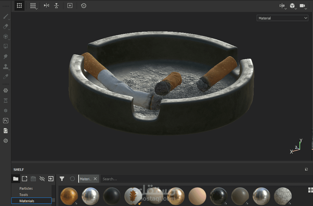Toggle the viewport selection frame icon

[x=19, y=6]
